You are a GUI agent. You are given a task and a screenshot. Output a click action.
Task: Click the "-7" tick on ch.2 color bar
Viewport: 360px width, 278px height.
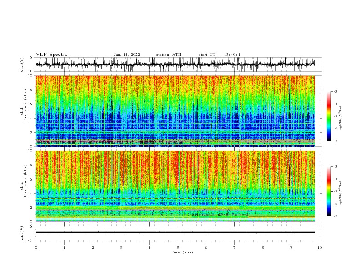coord(335,216)
